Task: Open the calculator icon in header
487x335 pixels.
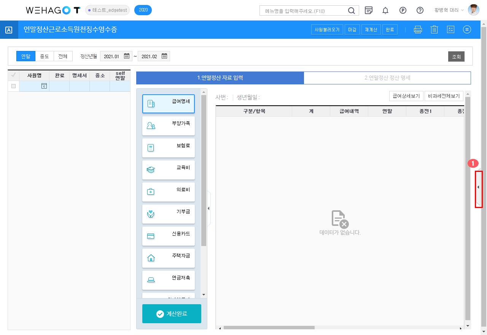Action: 450,30
